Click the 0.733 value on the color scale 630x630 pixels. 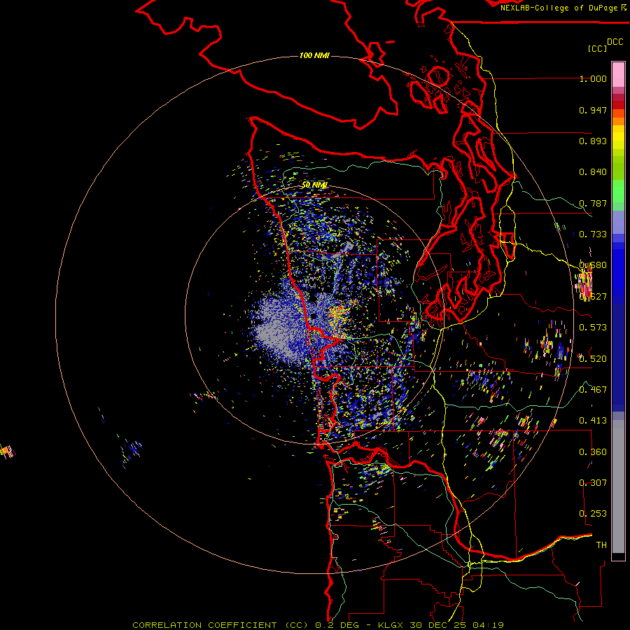(x=593, y=234)
